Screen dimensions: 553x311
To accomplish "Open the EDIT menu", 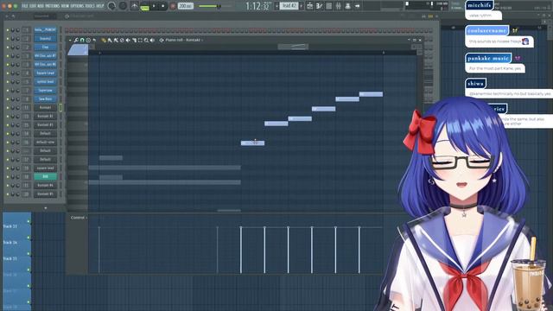I will [33, 6].
